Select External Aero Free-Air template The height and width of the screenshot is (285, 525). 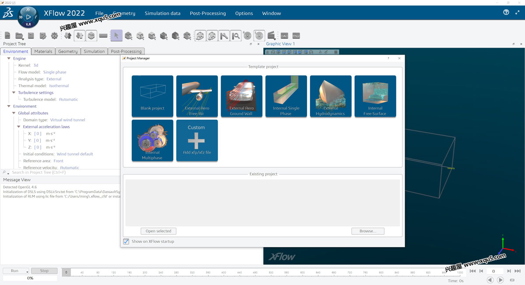(x=197, y=96)
